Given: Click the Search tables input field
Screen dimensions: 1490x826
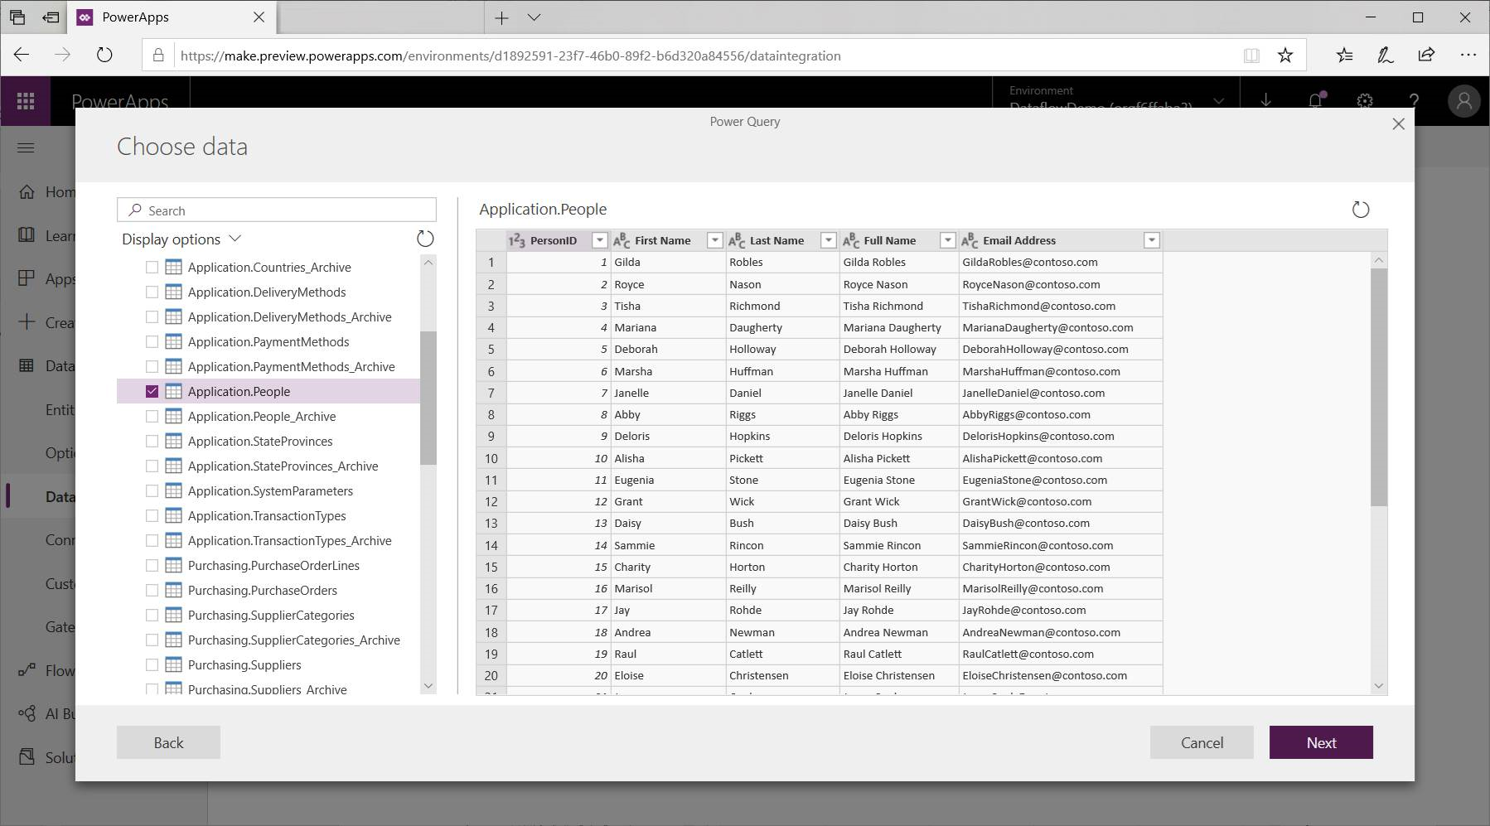Looking at the screenshot, I should [277, 210].
